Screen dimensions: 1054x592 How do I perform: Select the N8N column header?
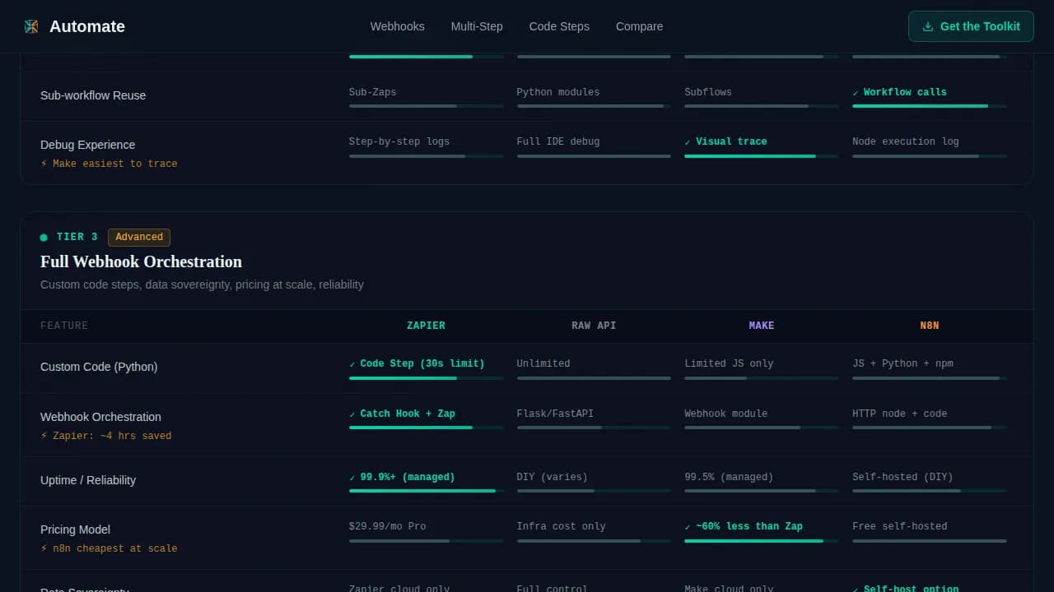tap(930, 326)
